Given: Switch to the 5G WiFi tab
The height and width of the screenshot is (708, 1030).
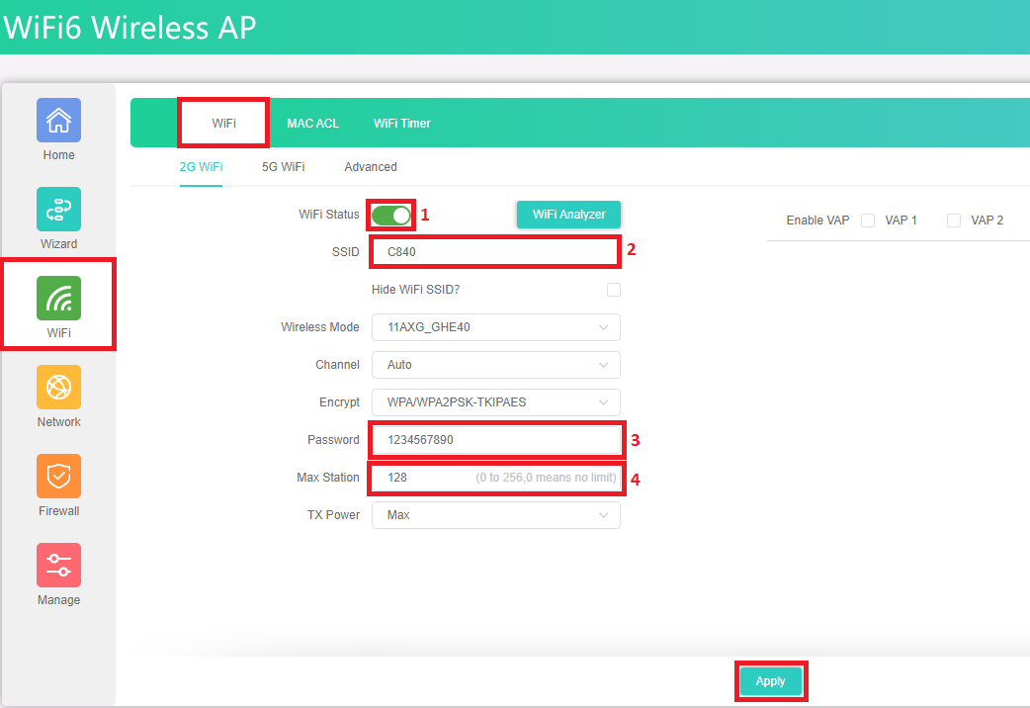Looking at the screenshot, I should tap(283, 167).
